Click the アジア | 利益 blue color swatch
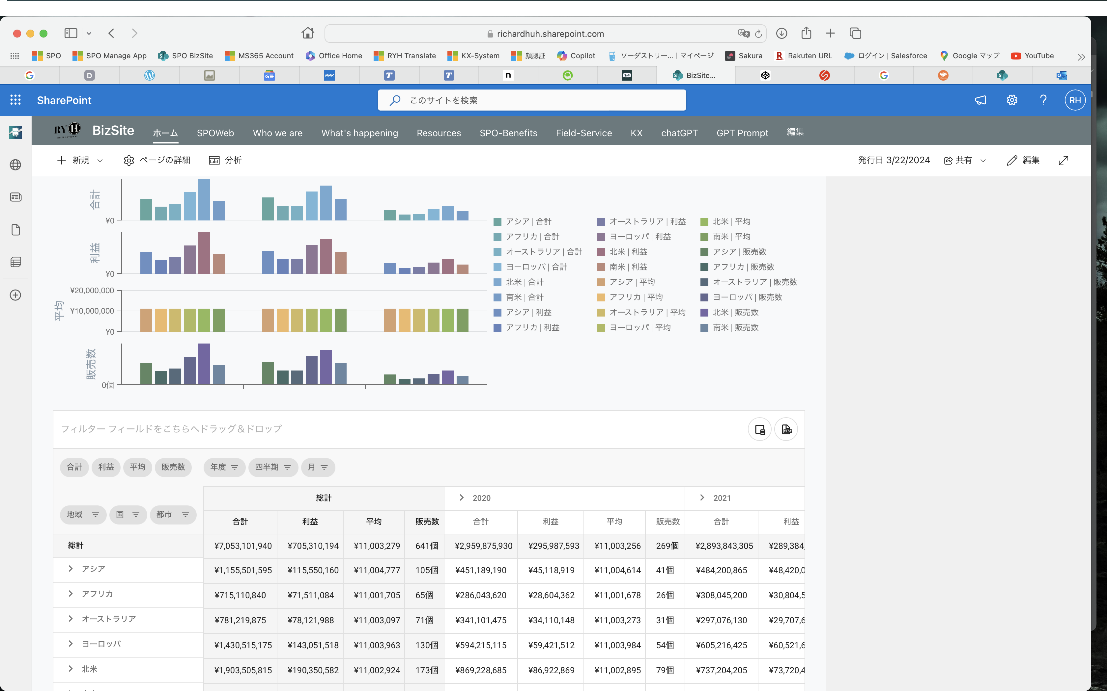The height and width of the screenshot is (691, 1107). click(498, 313)
